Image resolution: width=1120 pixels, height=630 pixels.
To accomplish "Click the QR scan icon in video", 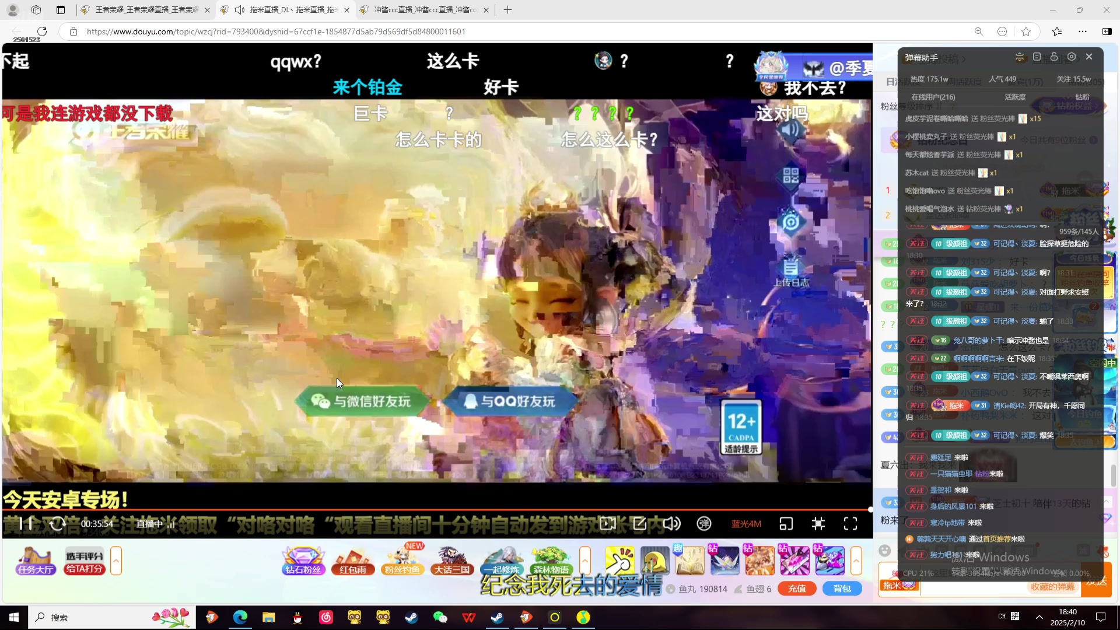I will [790, 176].
